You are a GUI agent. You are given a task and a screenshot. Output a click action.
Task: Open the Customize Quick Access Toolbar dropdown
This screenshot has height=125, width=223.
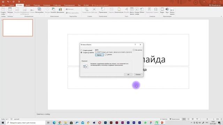tap(24, 2)
